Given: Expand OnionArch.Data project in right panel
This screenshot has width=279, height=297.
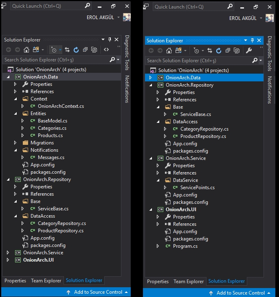Looking at the screenshot, I should click(150, 78).
